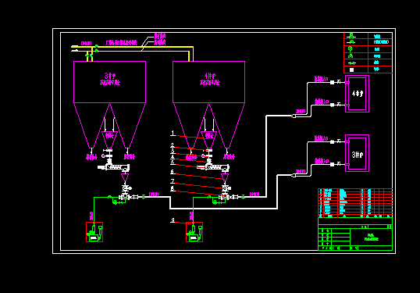
Task: Click white square on 4# furnace upper inlet
Action: 332,82
